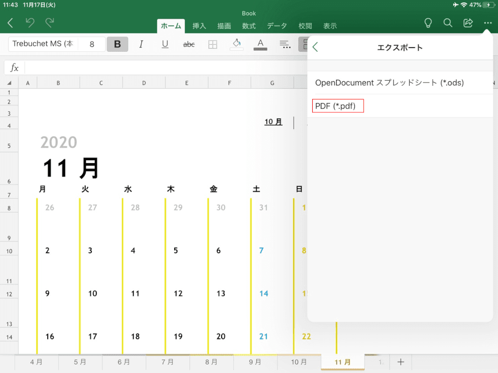This screenshot has width=498, height=373.
Task: Select the 11 月 sheet tab
Action: 343,362
